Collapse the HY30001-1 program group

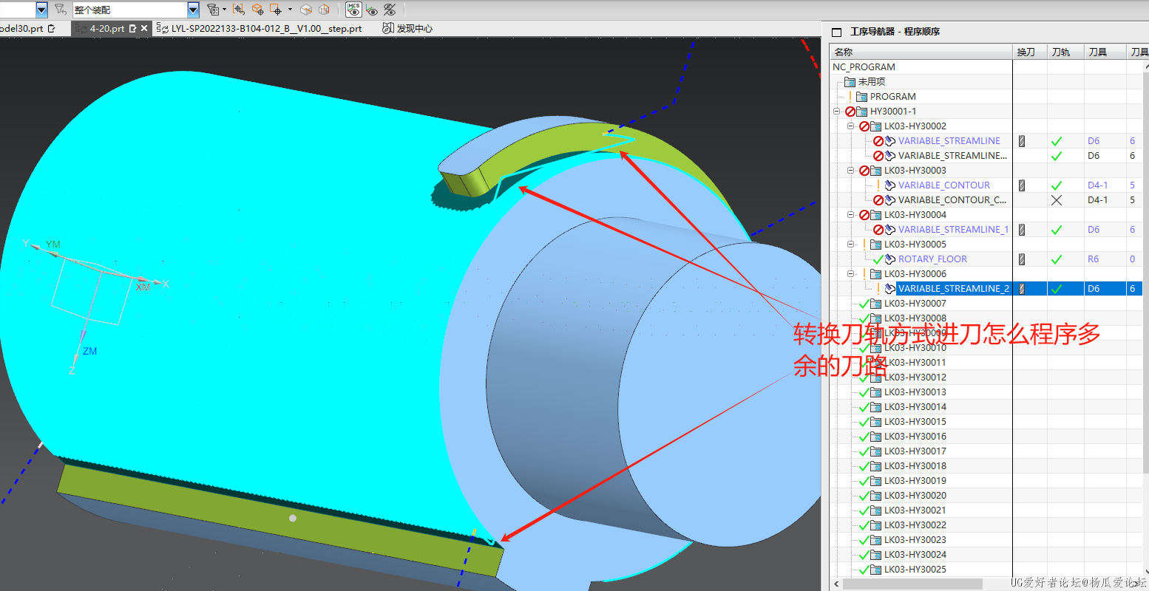coord(837,112)
